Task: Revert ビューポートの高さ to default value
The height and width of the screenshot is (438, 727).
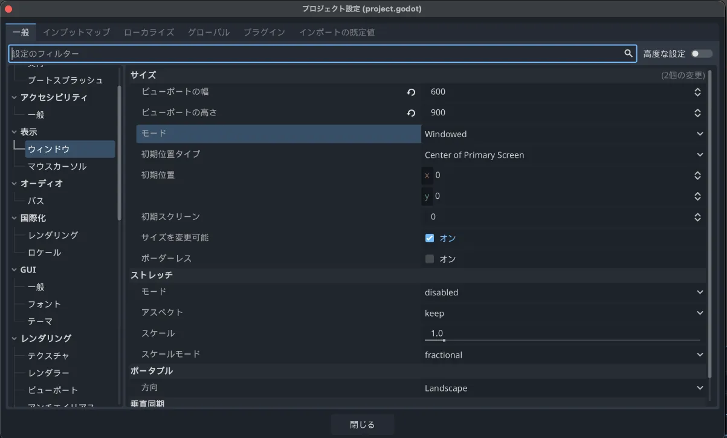Action: 411,113
